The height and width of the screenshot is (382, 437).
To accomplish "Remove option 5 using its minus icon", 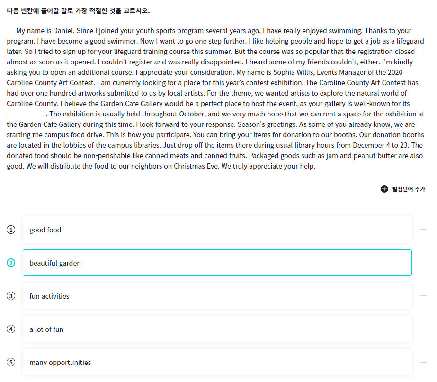I will pyautogui.click(x=423, y=362).
